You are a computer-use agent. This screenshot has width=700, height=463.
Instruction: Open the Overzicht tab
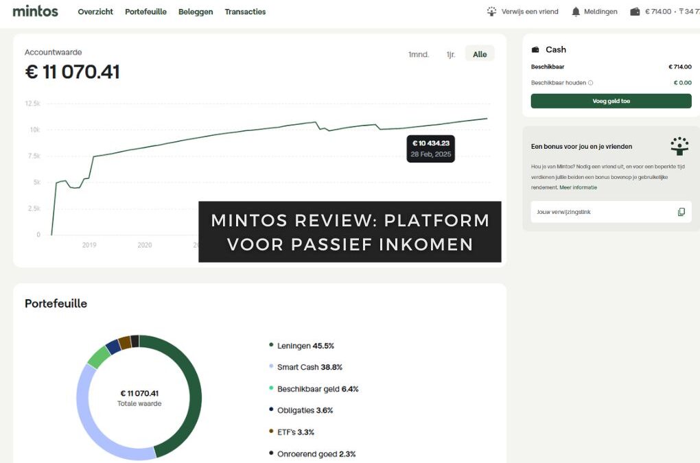pos(95,12)
